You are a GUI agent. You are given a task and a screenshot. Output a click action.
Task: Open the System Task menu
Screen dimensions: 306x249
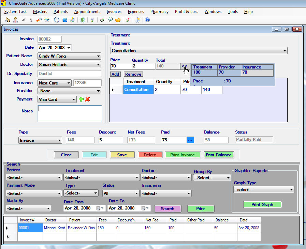15,12
